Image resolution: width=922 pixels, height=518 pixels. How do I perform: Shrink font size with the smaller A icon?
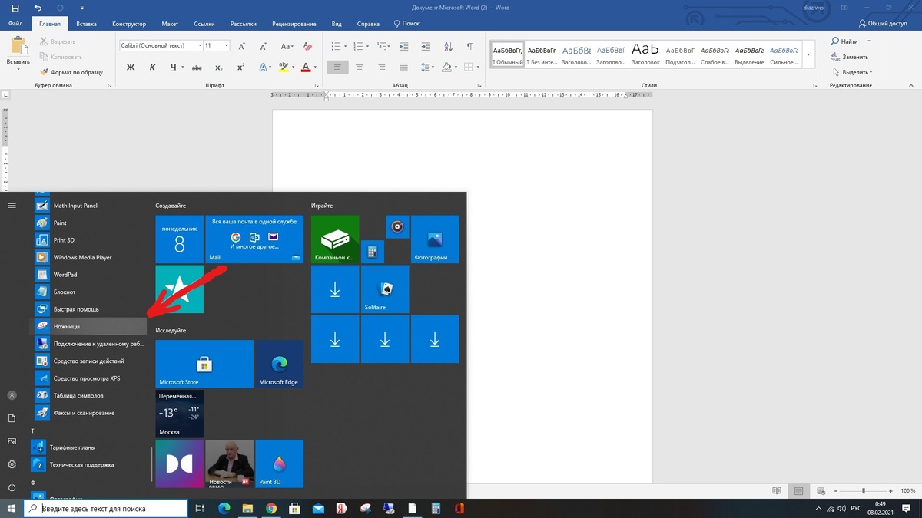[264, 46]
